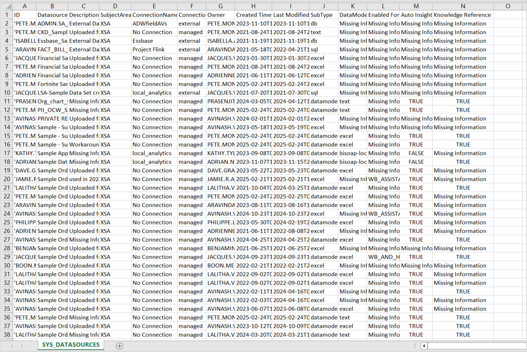The width and height of the screenshot is (527, 352).
Task: Select column J header labeled SubType
Action: pos(323,6)
